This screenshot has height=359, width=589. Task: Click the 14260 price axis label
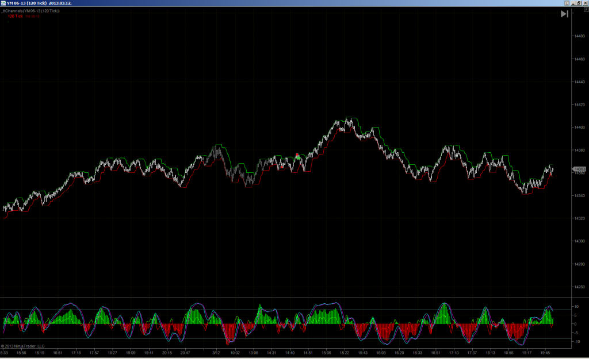[x=580, y=287]
